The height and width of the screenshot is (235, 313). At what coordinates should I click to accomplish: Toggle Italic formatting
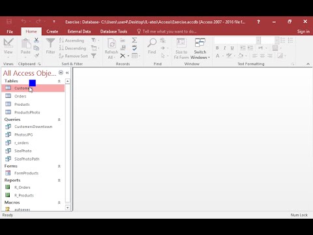(x=224, y=48)
